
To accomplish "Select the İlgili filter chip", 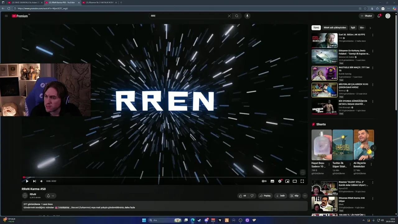I will 353,28.
